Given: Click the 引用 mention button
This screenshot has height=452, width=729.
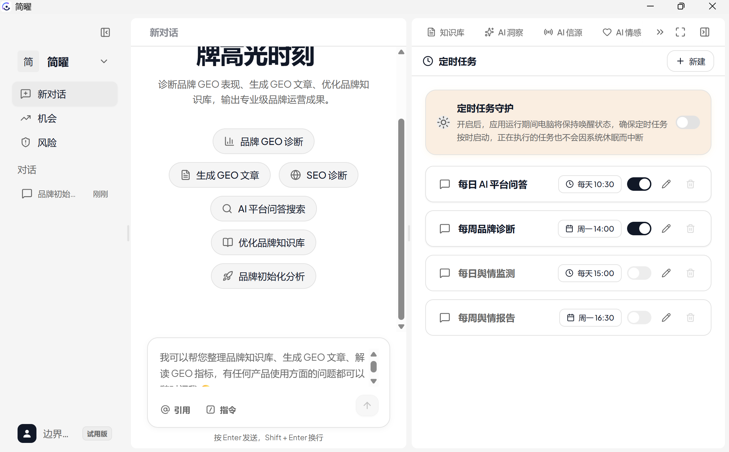Looking at the screenshot, I should (x=175, y=410).
